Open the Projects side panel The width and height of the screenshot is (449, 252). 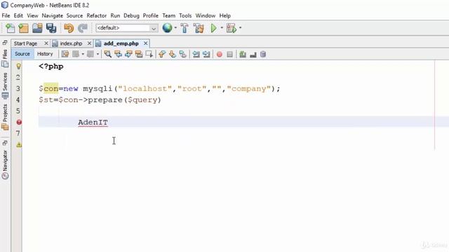(5, 117)
